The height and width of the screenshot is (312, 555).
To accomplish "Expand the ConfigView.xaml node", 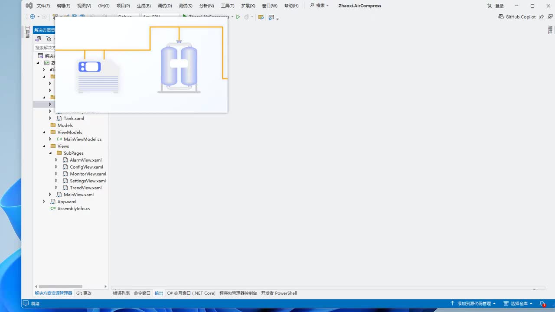I will [56, 167].
